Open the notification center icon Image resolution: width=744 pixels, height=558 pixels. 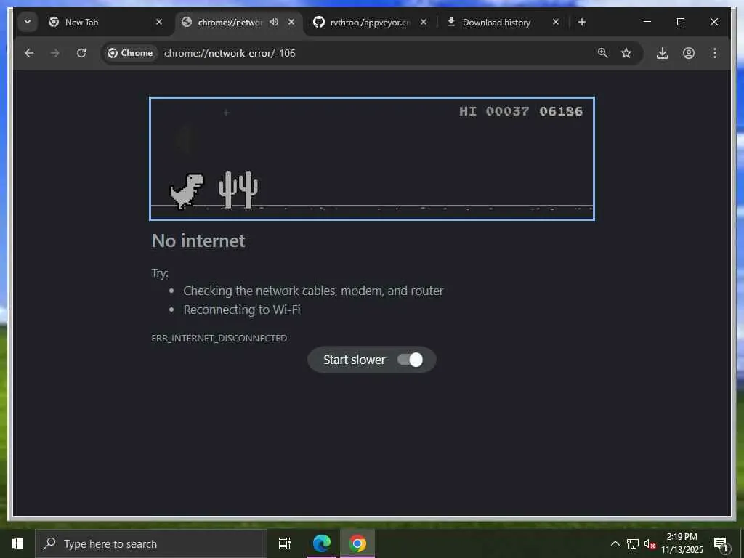point(721,543)
